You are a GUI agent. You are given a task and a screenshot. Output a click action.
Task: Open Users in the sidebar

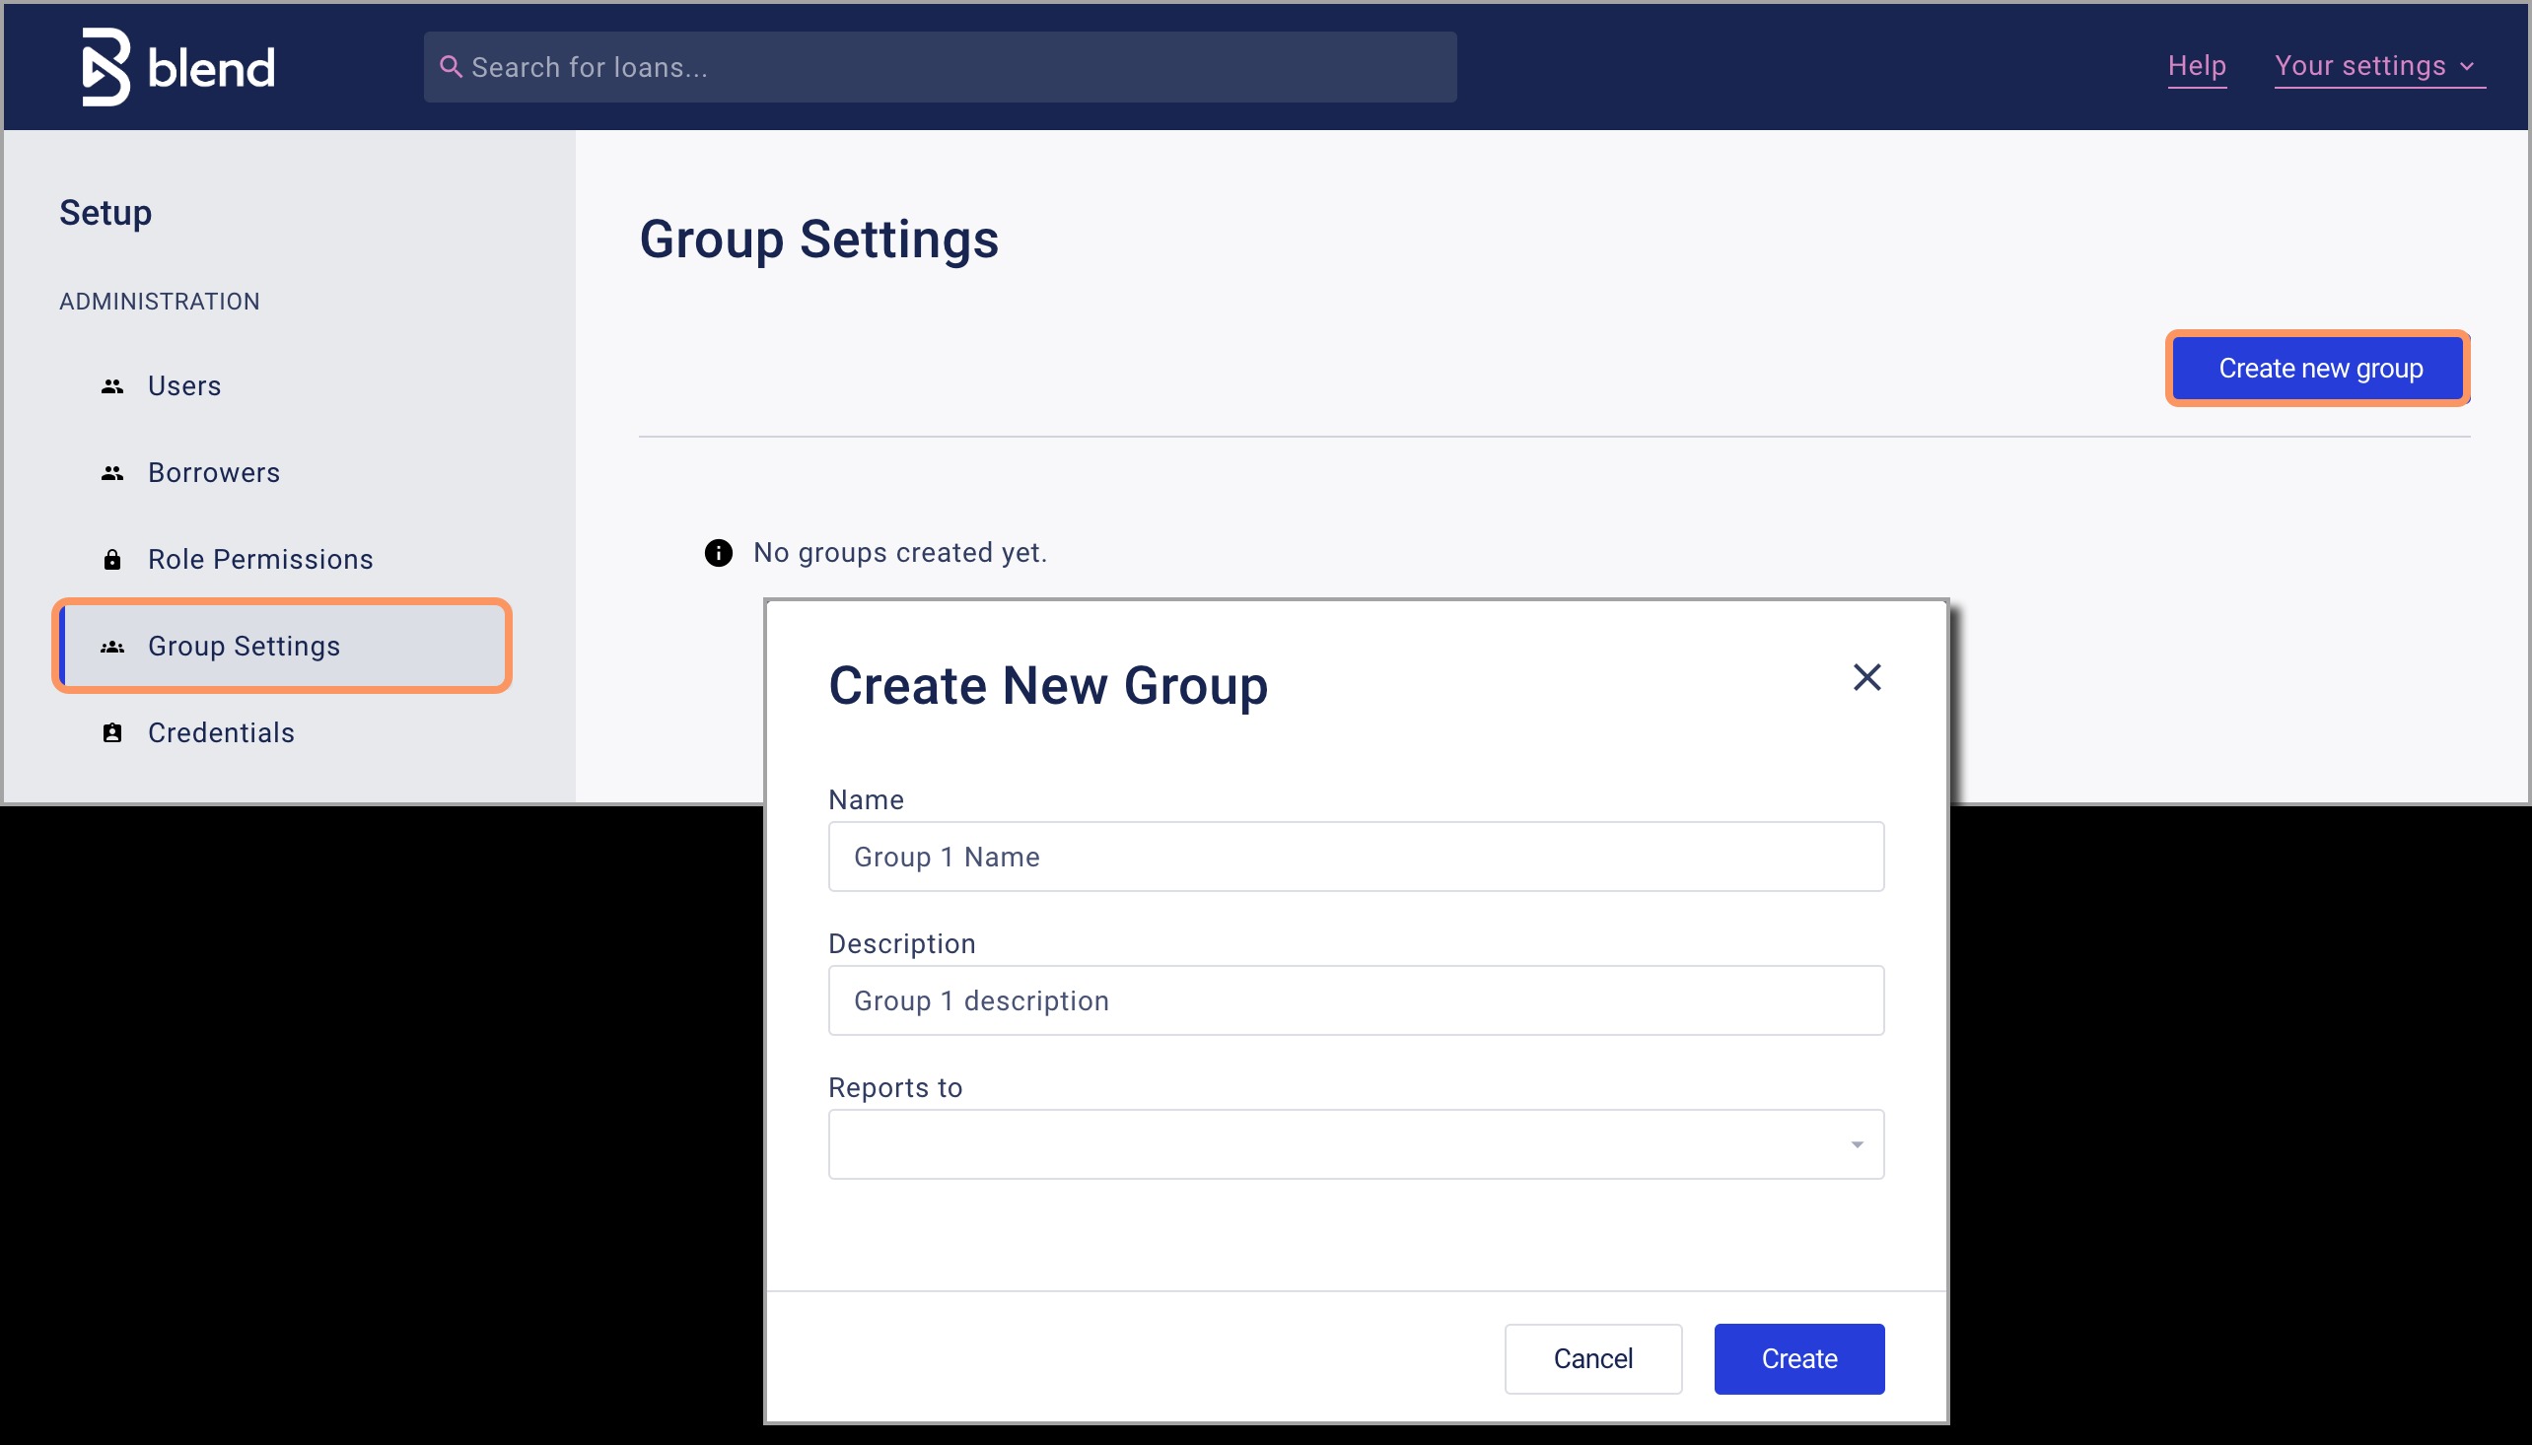tap(184, 386)
